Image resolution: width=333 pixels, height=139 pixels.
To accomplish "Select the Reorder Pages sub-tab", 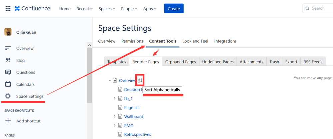I will [x=146, y=62].
